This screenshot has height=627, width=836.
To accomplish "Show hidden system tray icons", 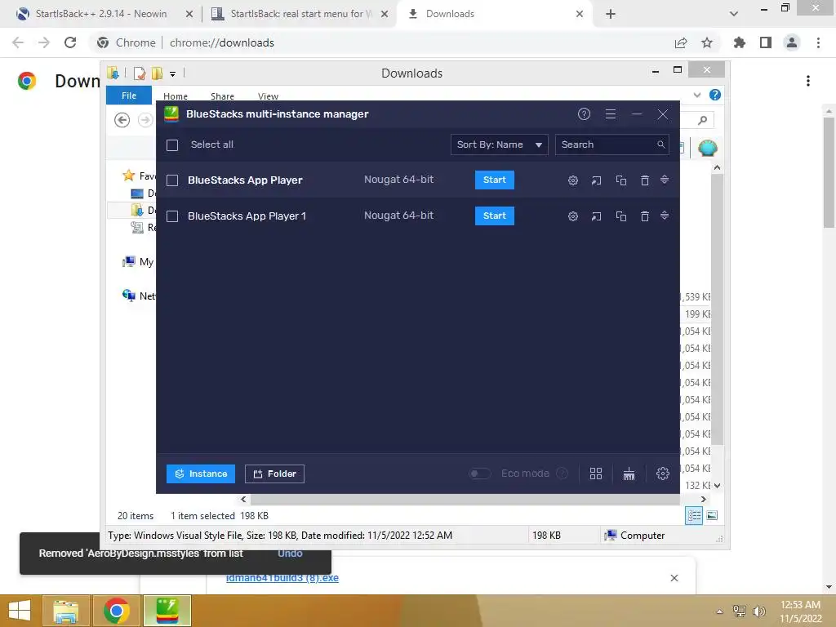I will (x=720, y=611).
